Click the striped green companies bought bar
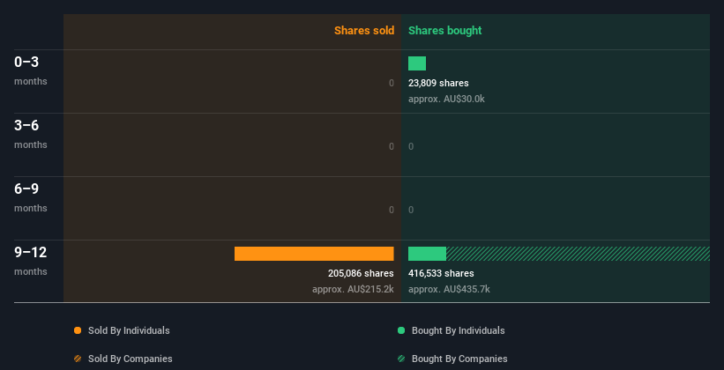Viewport: 724px width, 370px height. [578, 254]
